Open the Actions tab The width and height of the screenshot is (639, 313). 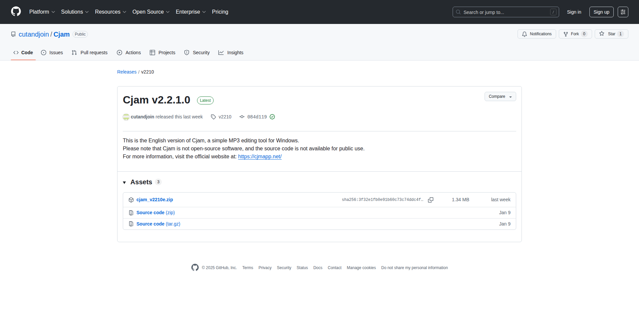[129, 53]
